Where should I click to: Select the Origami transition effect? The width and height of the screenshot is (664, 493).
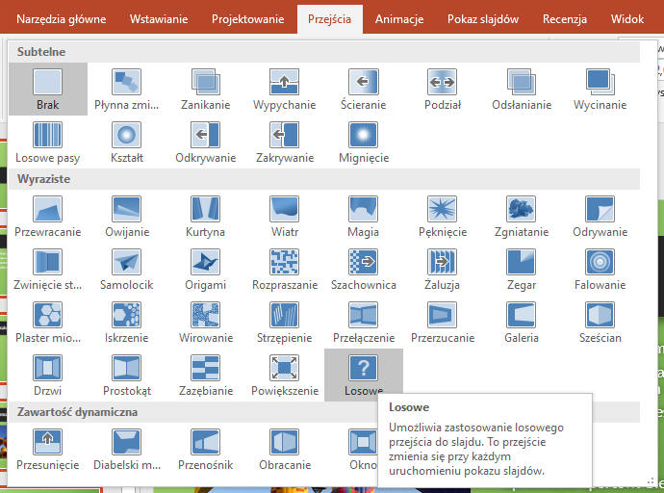[x=205, y=269]
